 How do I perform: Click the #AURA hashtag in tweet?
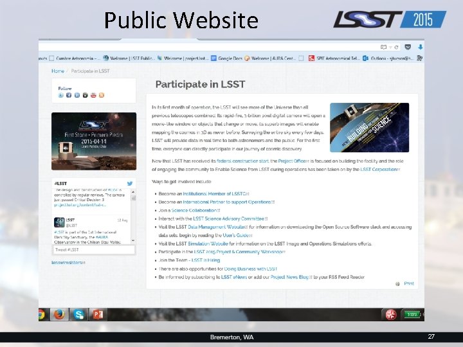tap(102, 237)
